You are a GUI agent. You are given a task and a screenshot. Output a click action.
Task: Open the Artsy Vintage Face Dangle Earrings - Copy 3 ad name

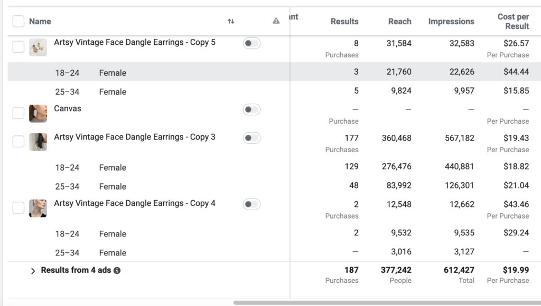point(135,137)
